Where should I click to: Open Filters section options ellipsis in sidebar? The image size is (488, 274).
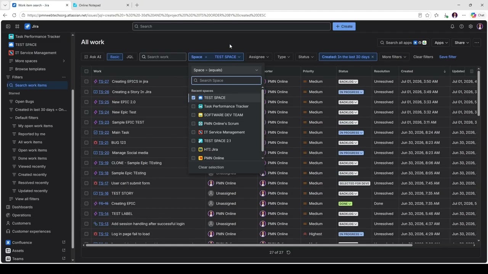[64, 77]
